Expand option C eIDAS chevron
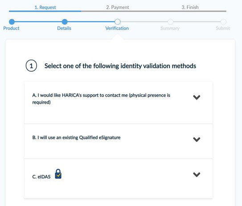242x206 pixels. [197, 174]
